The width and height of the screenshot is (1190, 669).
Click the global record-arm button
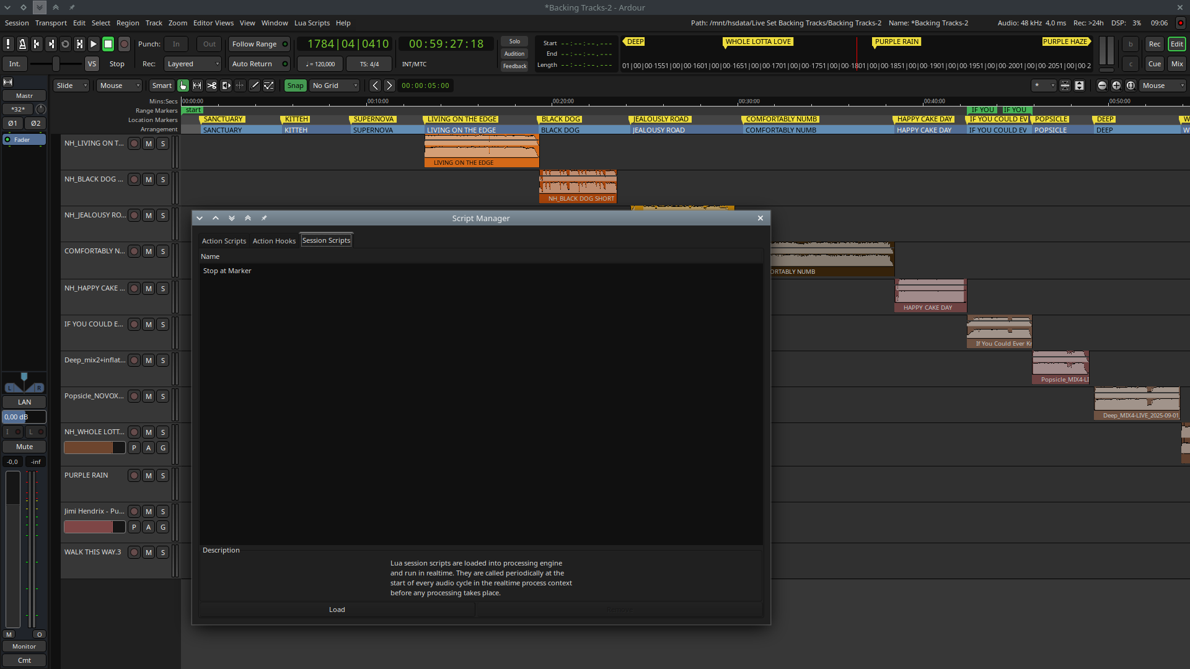[124, 44]
